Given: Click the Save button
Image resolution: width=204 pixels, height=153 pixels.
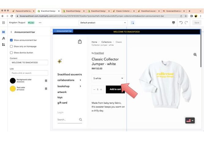Looking at the screenshot, I should tap(197, 23).
